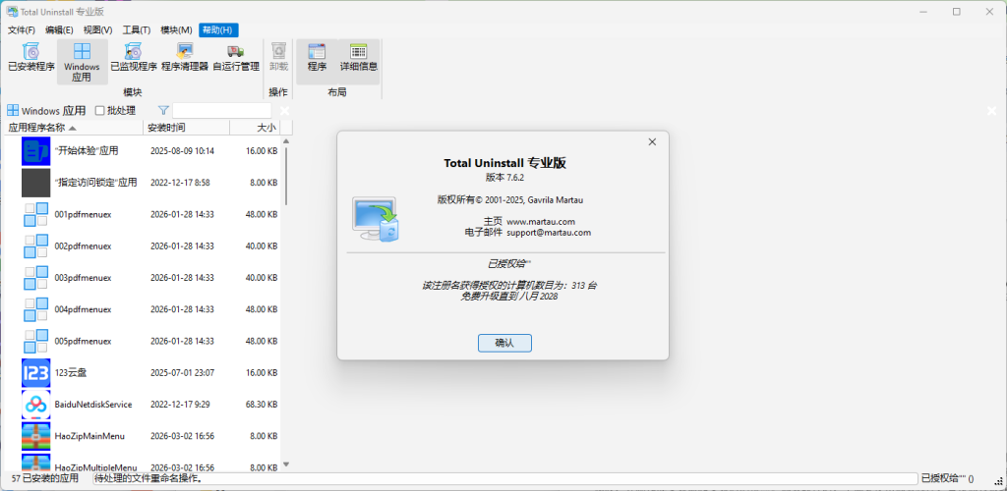Click the 002pdfmenuex app icon
Screen dimensions: 1007x491
coord(36,246)
